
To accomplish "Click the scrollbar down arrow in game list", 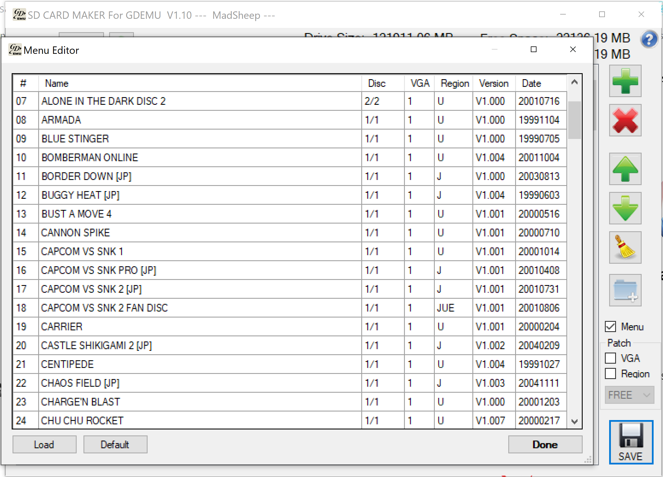I will point(574,421).
